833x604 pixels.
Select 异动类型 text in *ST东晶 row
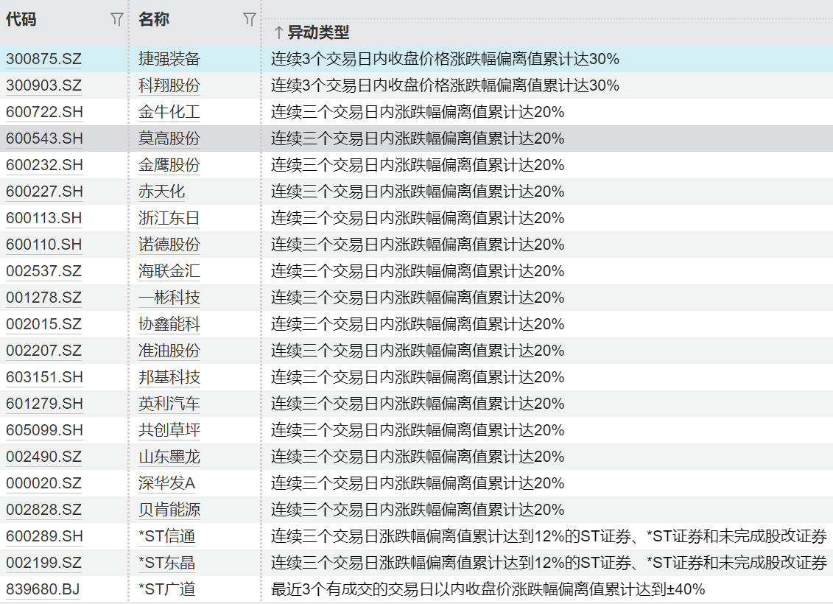(x=549, y=563)
